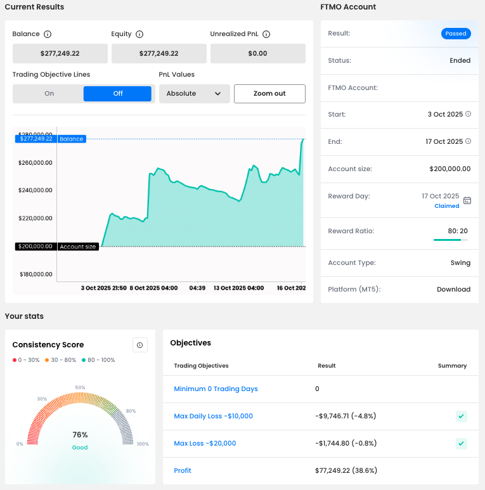This screenshot has height=490, width=485.
Task: Open the Max Loss -$20,000 objective
Action: 205,443
